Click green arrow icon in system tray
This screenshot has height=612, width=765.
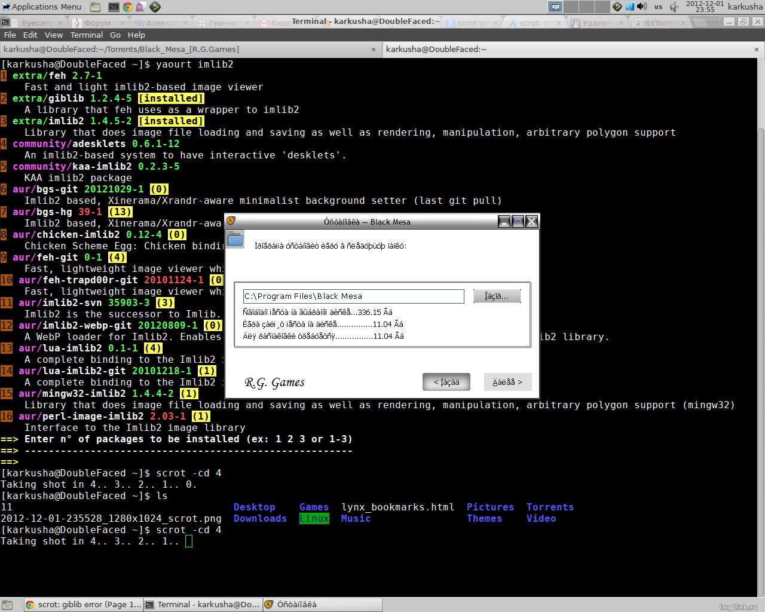pos(617,7)
